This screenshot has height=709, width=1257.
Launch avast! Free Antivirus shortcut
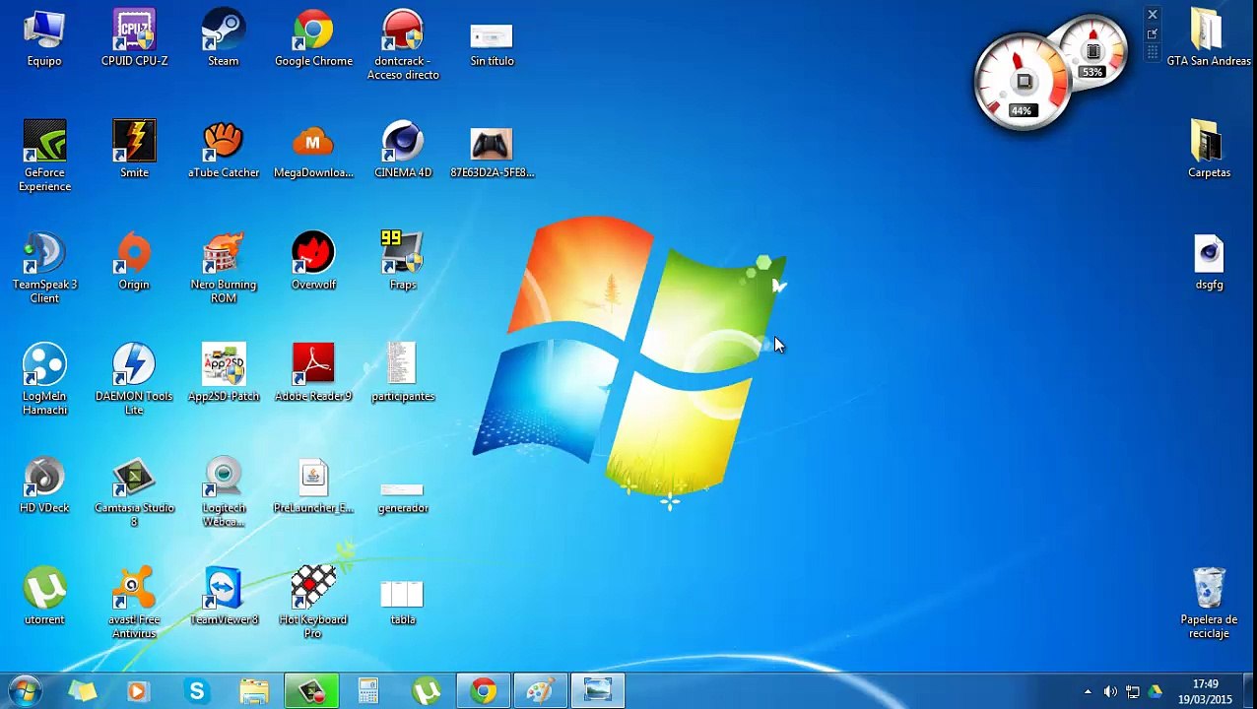[x=134, y=604]
